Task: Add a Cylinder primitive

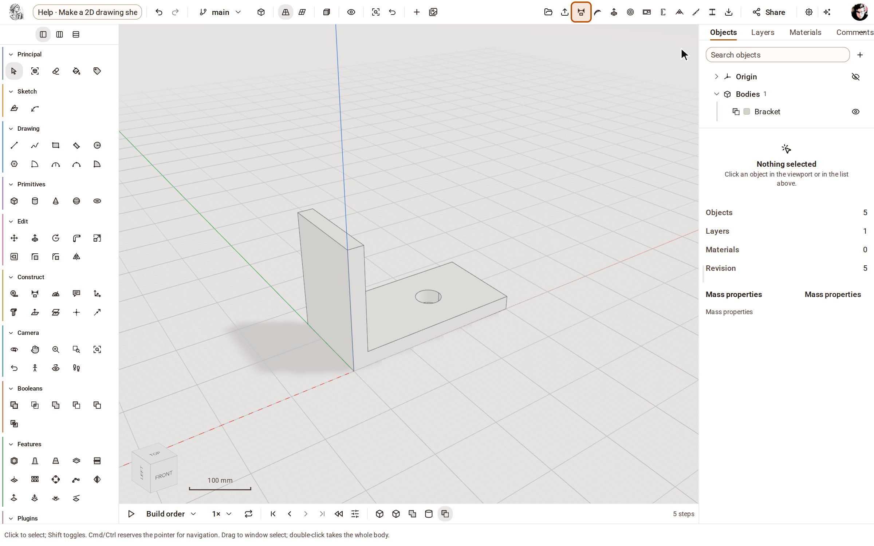Action: click(x=35, y=201)
